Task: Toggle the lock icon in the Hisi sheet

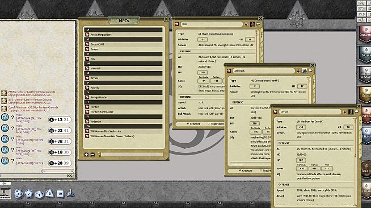Action: [x=246, y=24]
